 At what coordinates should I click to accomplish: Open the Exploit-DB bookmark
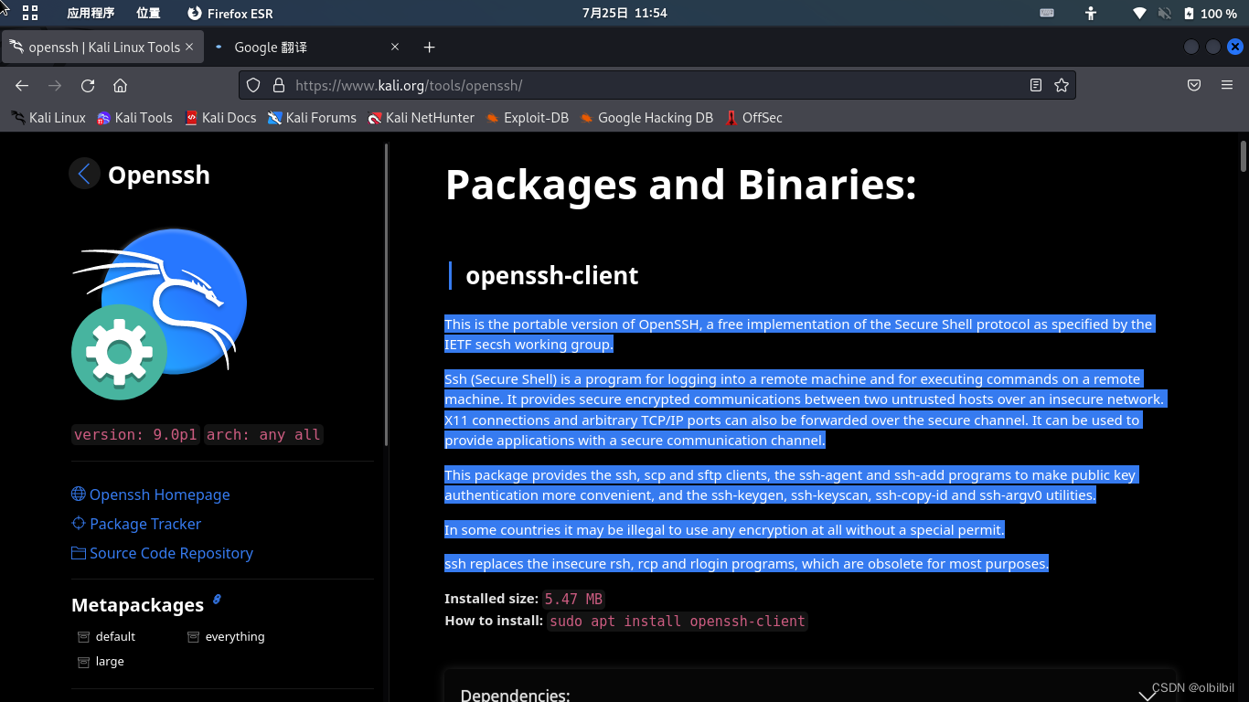[x=527, y=117]
